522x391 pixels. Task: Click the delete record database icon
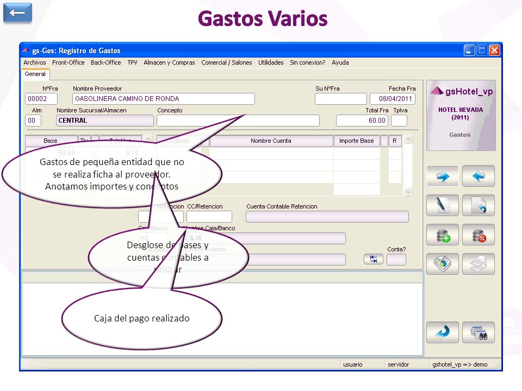point(478,235)
